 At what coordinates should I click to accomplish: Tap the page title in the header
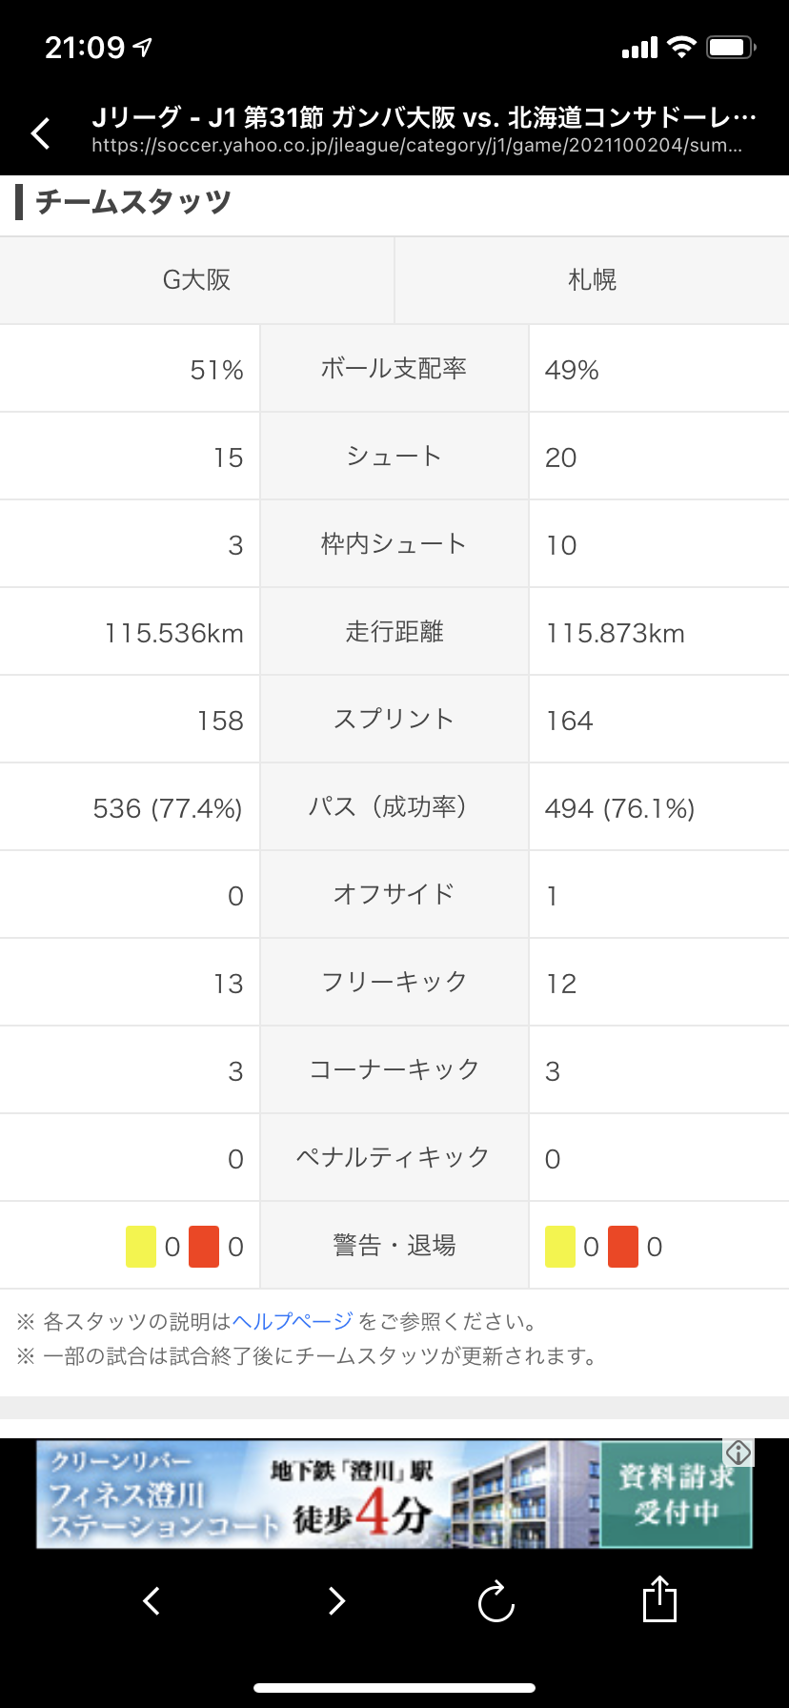pyautogui.click(x=424, y=117)
